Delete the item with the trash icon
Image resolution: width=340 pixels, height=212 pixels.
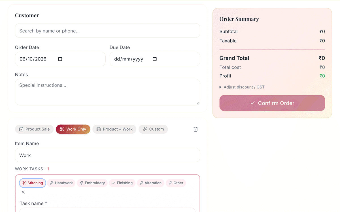195,129
